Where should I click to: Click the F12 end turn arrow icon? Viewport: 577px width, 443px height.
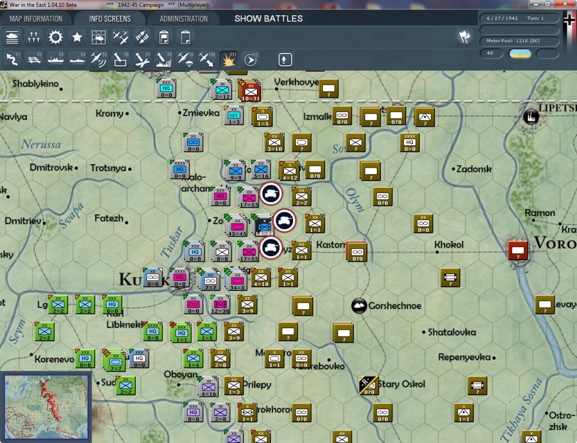click(x=251, y=60)
